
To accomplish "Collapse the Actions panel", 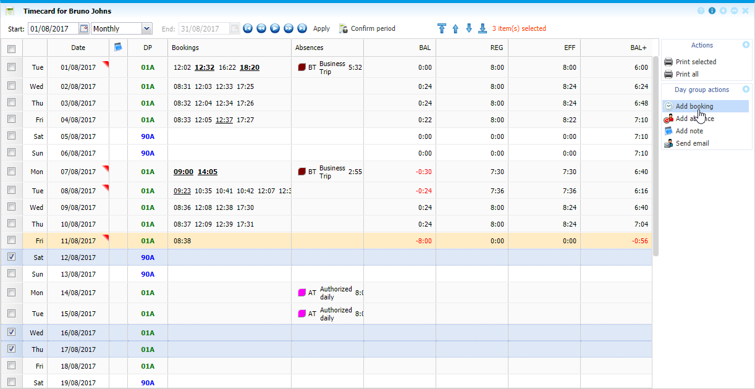I will point(746,45).
